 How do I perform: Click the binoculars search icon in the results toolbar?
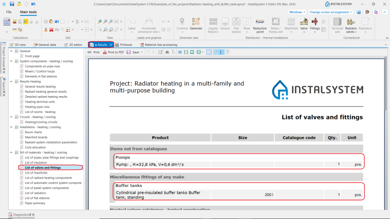pyautogui.click(x=167, y=52)
